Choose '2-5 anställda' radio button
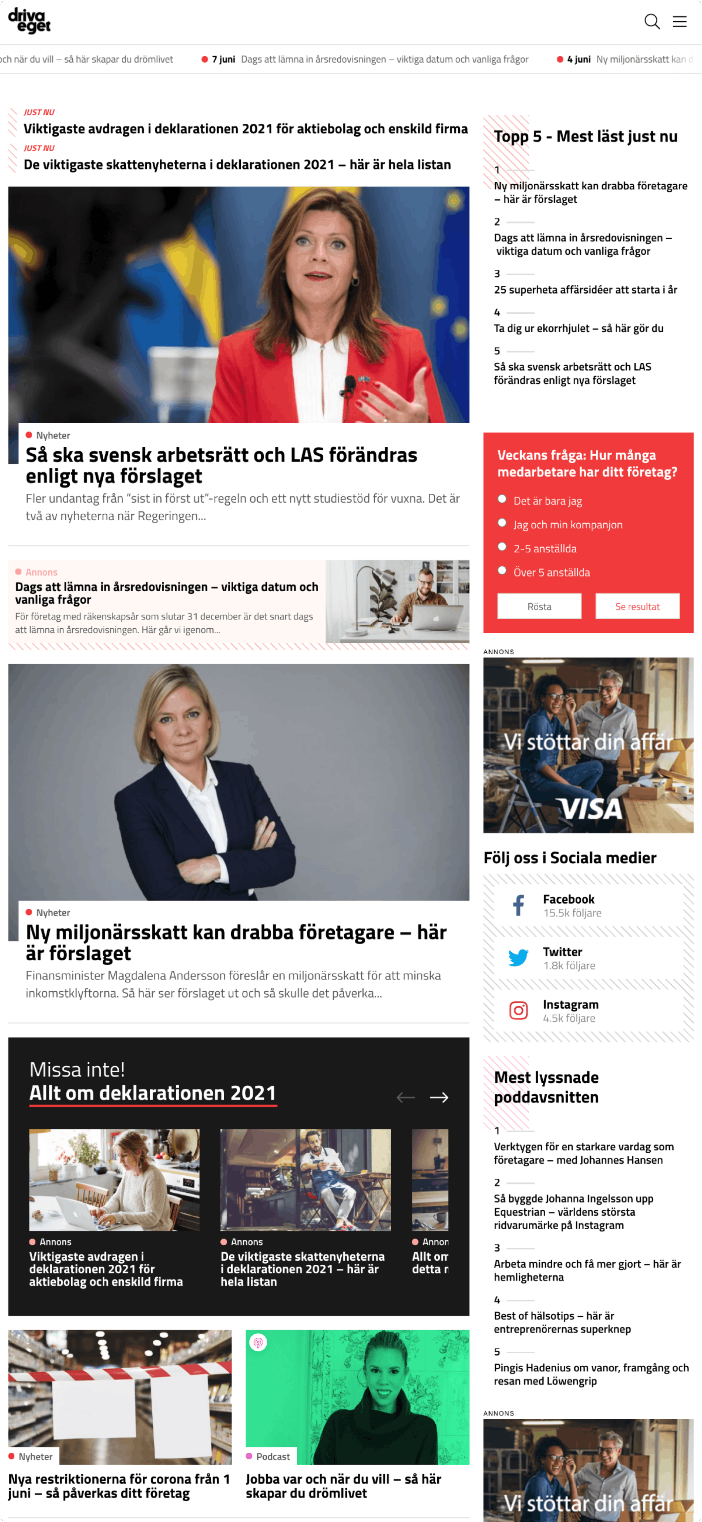 [502, 546]
